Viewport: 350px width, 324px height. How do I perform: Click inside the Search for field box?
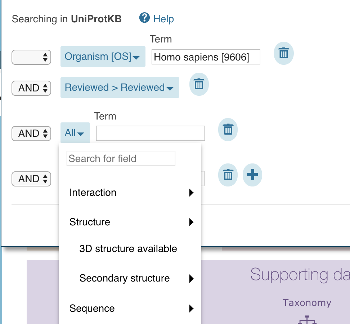click(121, 158)
